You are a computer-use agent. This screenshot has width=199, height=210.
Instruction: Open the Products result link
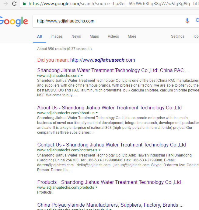pos(109,182)
